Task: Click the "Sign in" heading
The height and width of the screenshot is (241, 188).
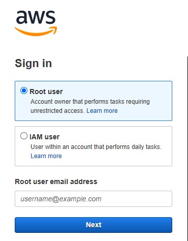Action: 34,64
